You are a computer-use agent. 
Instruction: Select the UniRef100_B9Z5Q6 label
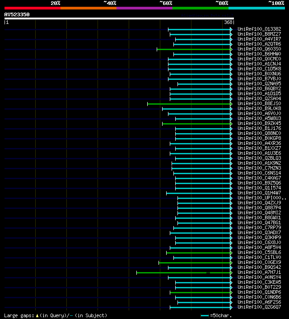pos(259,183)
